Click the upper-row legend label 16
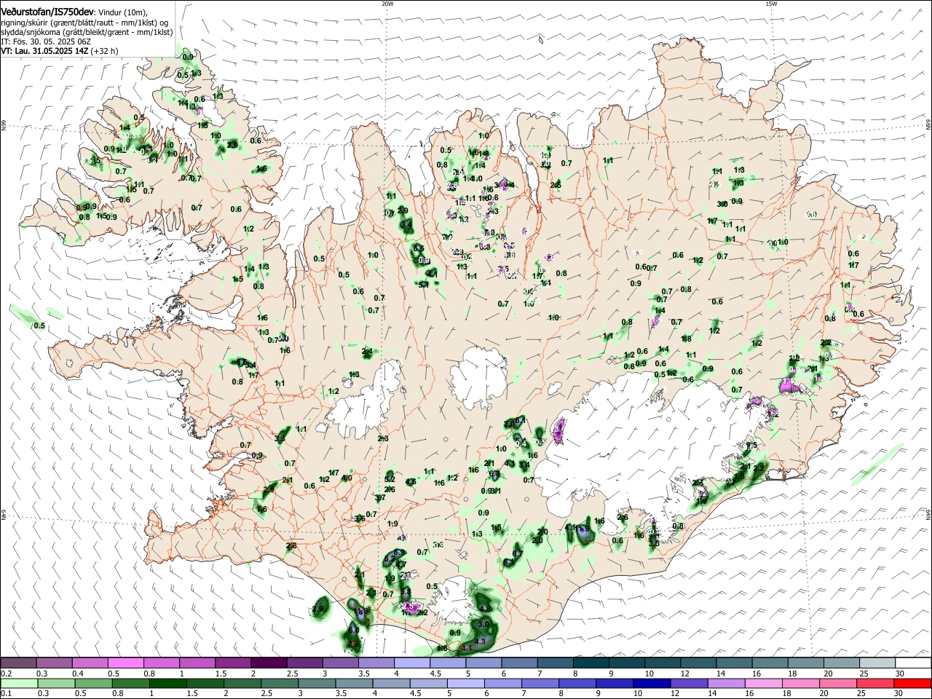This screenshot has height=699, width=932. [x=756, y=673]
